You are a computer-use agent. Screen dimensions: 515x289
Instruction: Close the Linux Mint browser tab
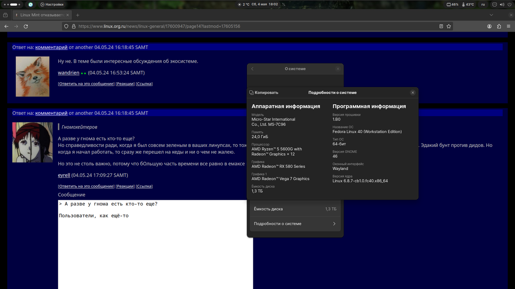coord(68,15)
